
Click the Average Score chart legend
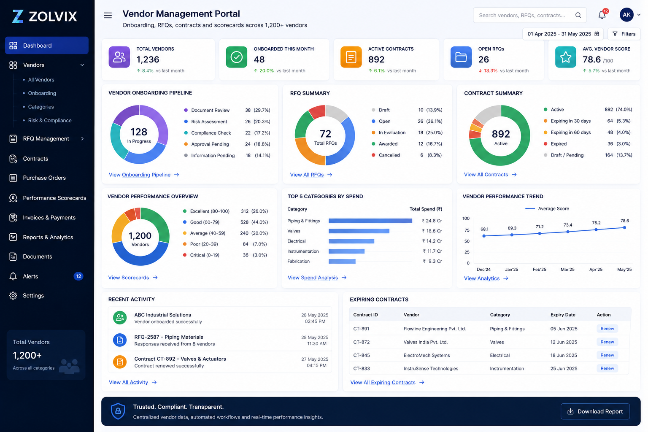pos(547,208)
